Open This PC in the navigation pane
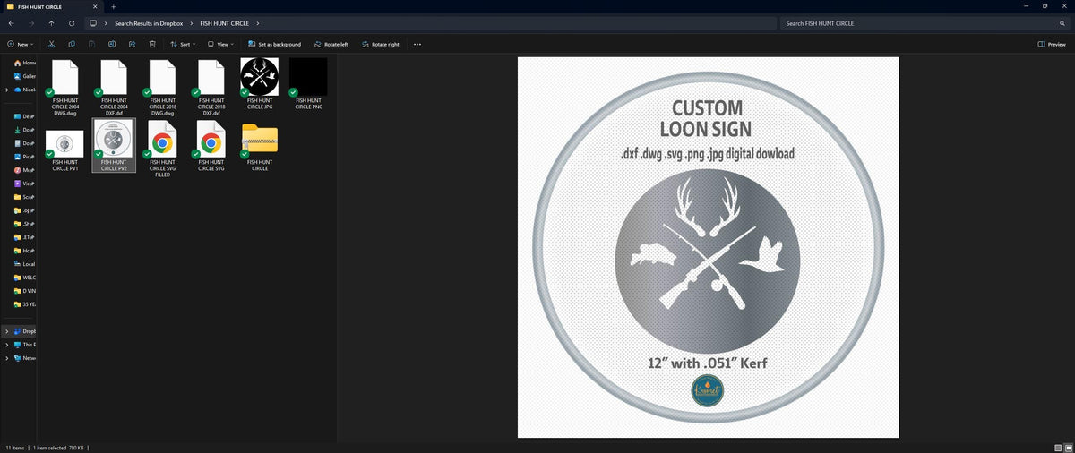The width and height of the screenshot is (1075, 453). (25, 345)
